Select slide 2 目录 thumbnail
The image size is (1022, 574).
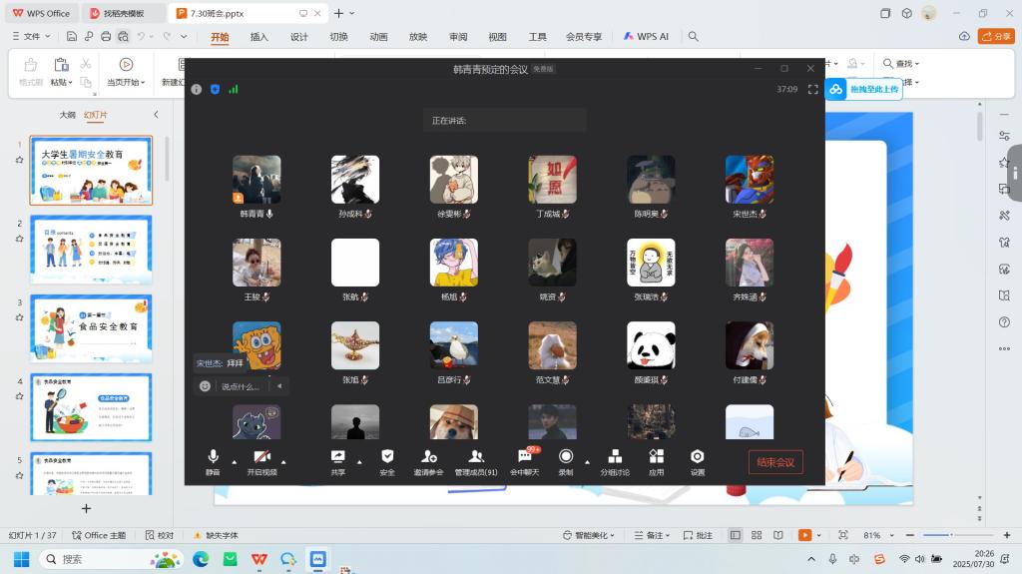pyautogui.click(x=91, y=250)
